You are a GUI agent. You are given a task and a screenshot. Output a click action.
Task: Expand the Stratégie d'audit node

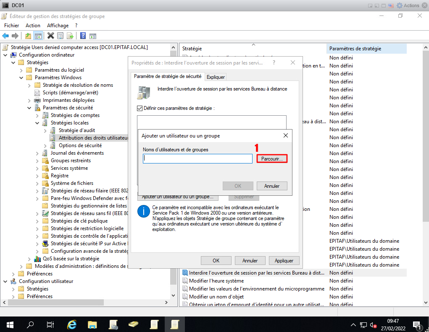tap(45, 130)
